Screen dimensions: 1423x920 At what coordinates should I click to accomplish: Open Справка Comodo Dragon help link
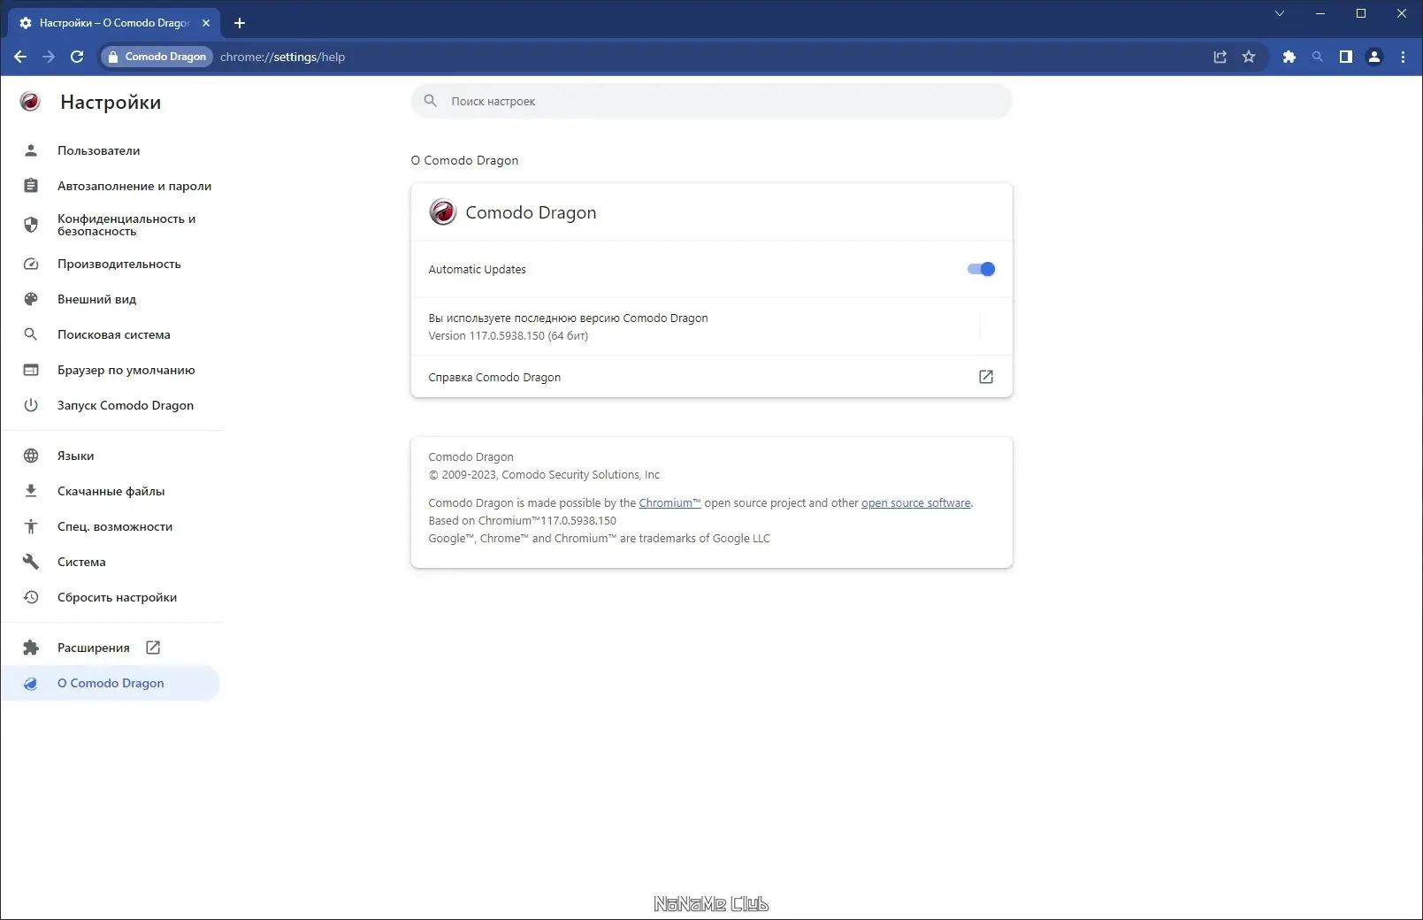[x=712, y=377]
